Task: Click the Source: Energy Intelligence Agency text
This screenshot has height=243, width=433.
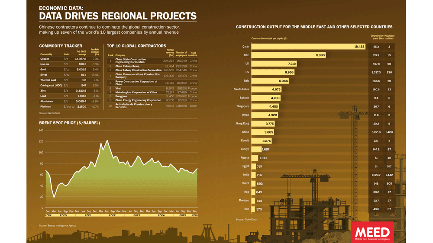Action: [58, 226]
